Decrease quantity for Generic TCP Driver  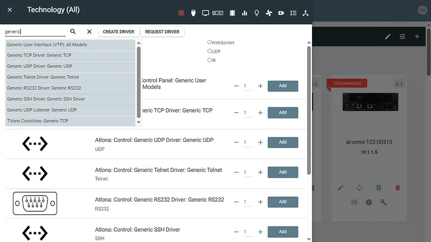(237, 113)
